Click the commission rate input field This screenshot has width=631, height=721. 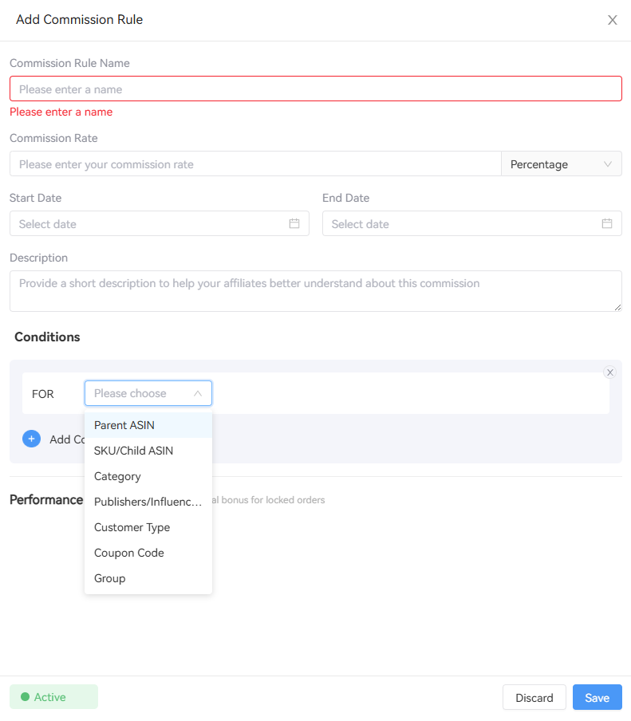[x=255, y=164]
